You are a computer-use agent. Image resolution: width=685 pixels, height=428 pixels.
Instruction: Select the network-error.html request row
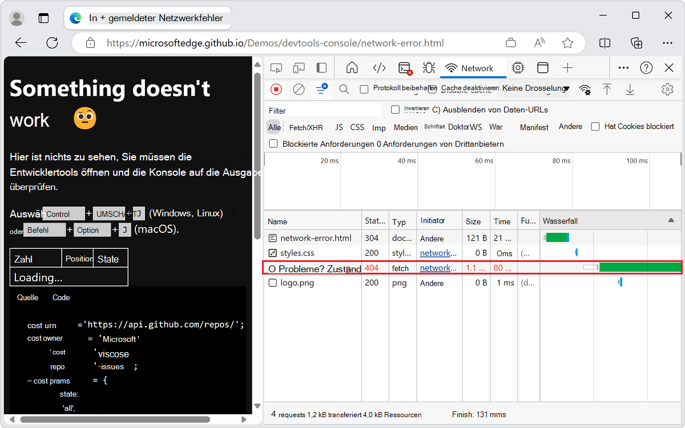(316, 238)
